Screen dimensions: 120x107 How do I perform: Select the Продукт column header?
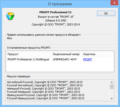click(x=29, y=54)
